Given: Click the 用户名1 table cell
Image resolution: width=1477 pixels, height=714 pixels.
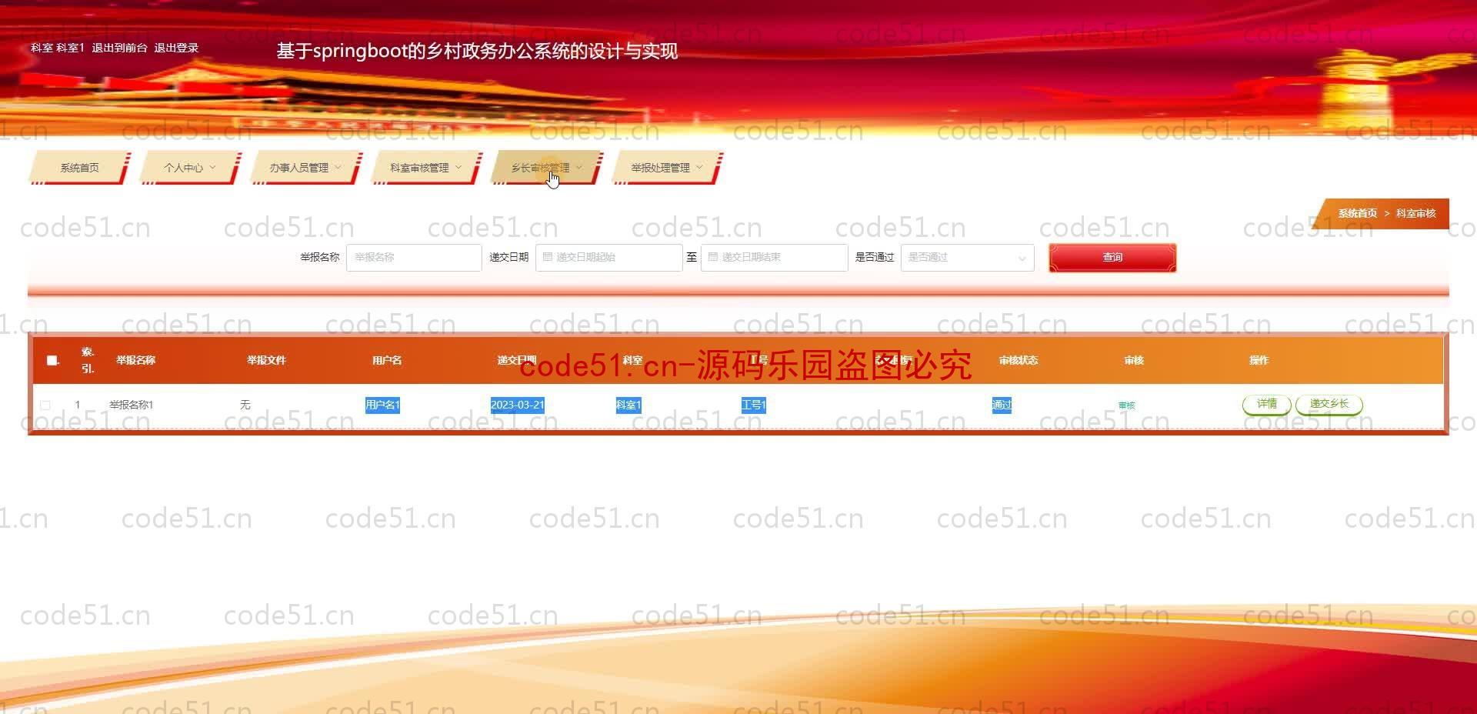Looking at the screenshot, I should point(382,405).
